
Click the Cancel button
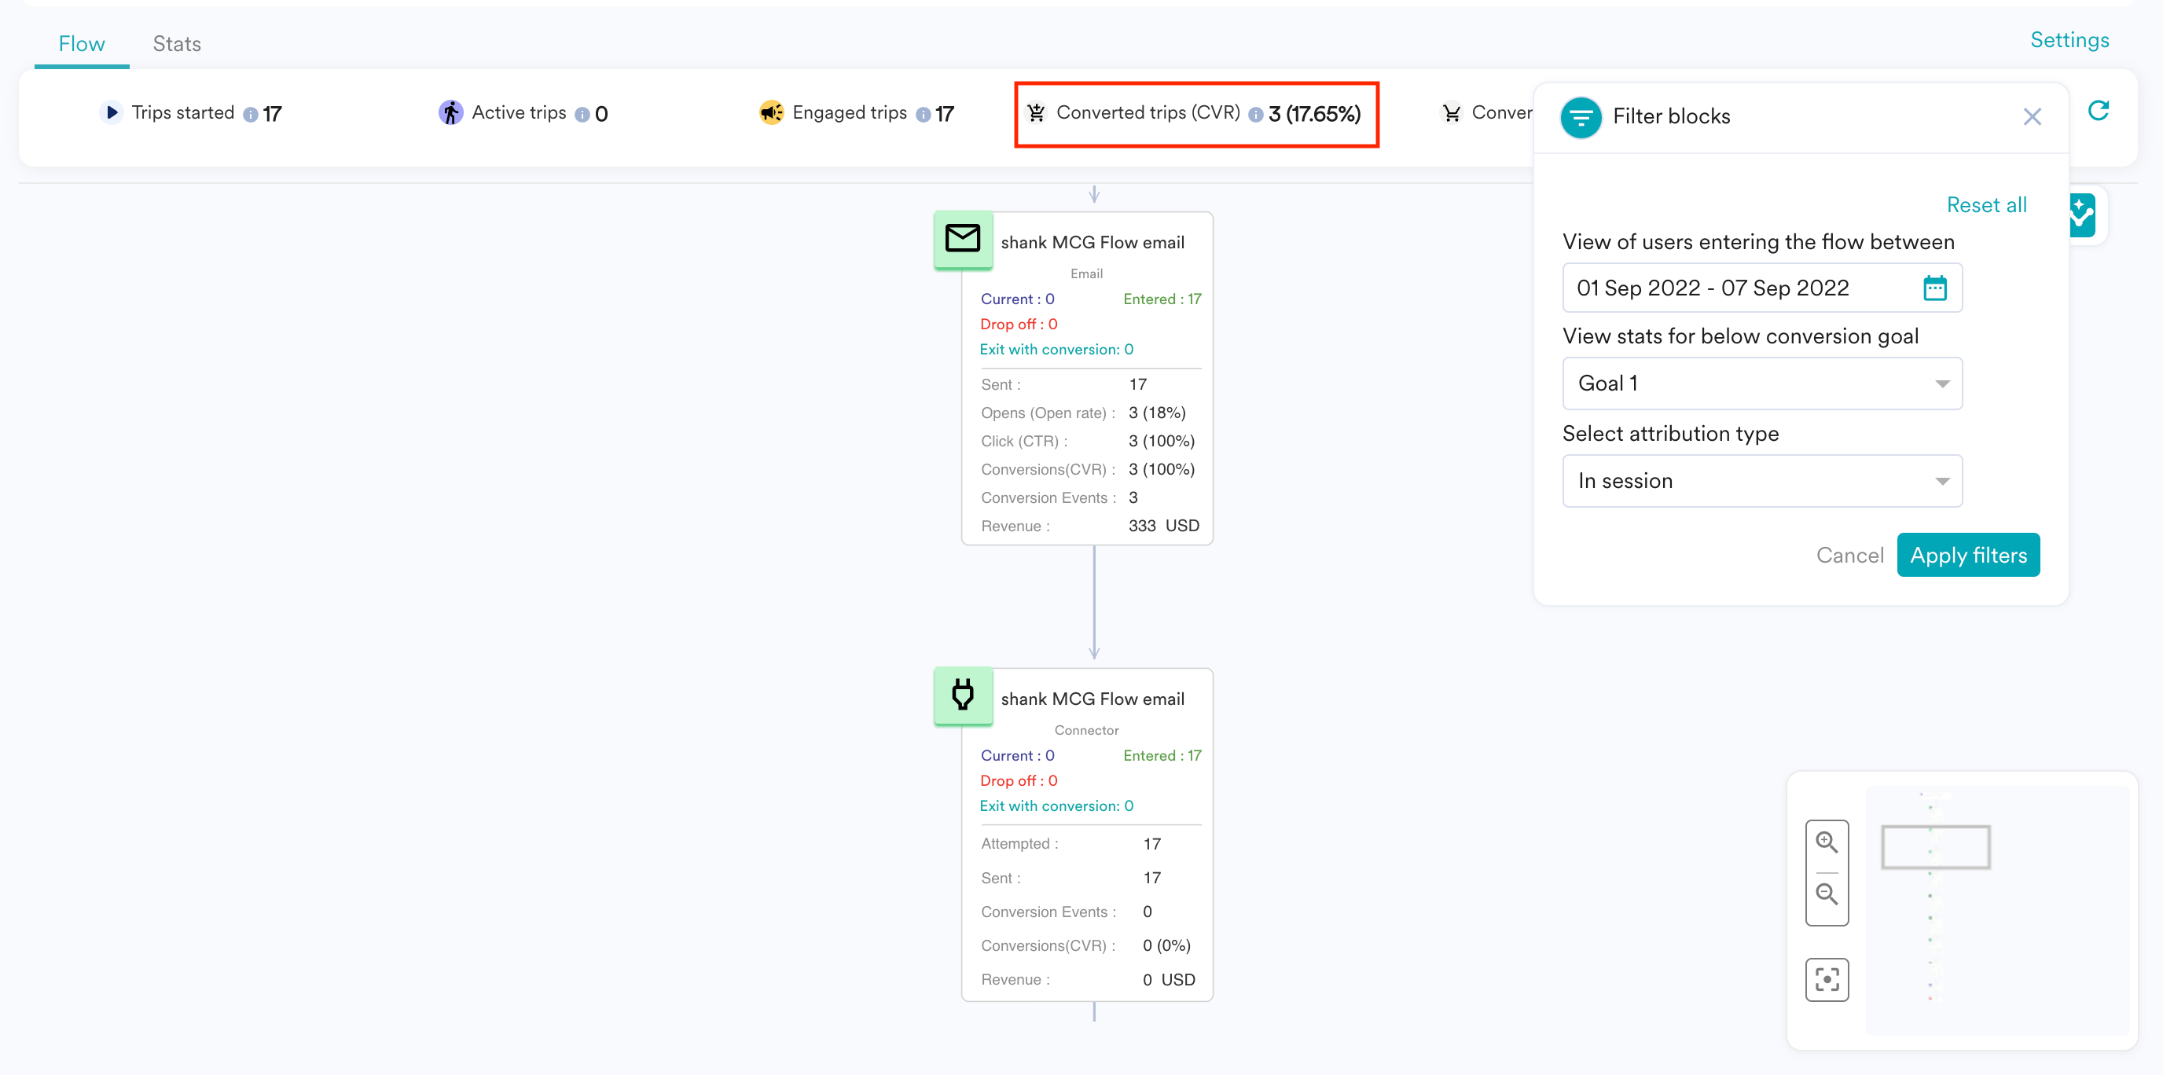pos(1849,555)
